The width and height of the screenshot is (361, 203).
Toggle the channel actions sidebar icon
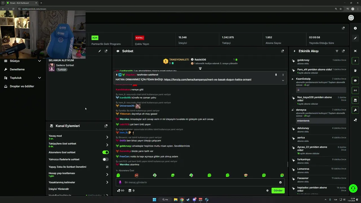coord(355,100)
